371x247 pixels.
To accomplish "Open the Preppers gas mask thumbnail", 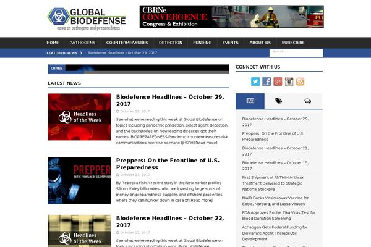I will point(79,180).
